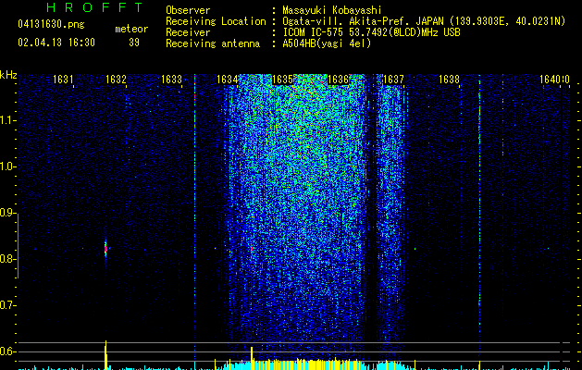The width and height of the screenshot is (582, 370).
Task: Click the 1635 time axis label
Action: 283,80
